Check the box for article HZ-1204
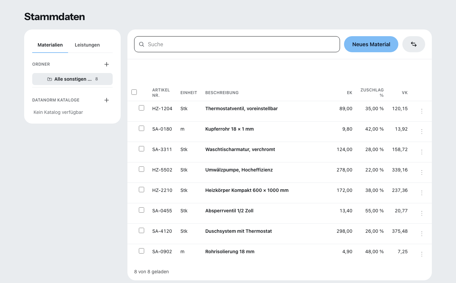The width and height of the screenshot is (456, 283). 141,108
